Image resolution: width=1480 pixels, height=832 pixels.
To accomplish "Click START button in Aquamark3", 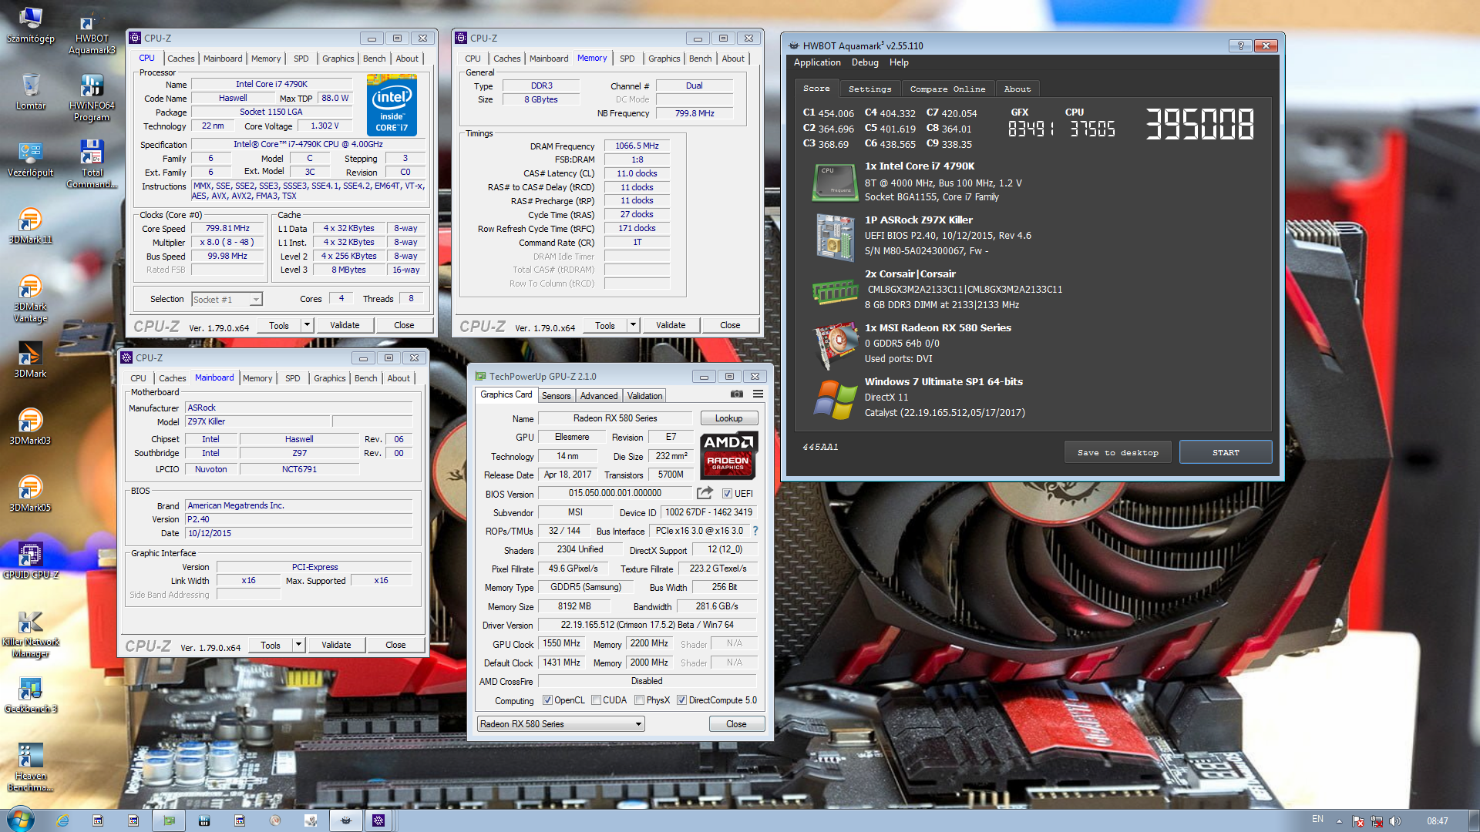I will pyautogui.click(x=1226, y=452).
